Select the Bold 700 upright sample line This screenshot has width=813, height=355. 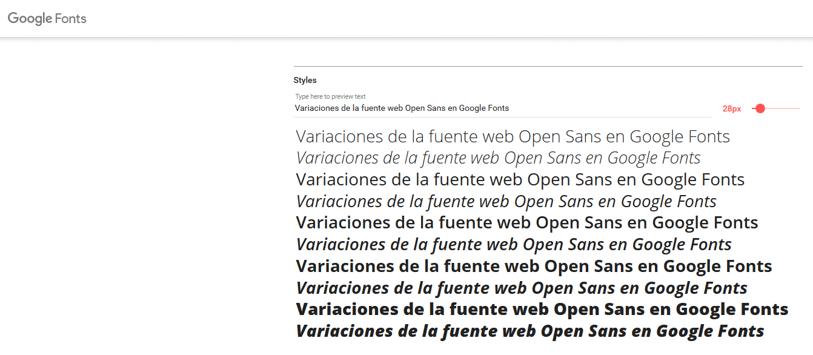(x=534, y=267)
